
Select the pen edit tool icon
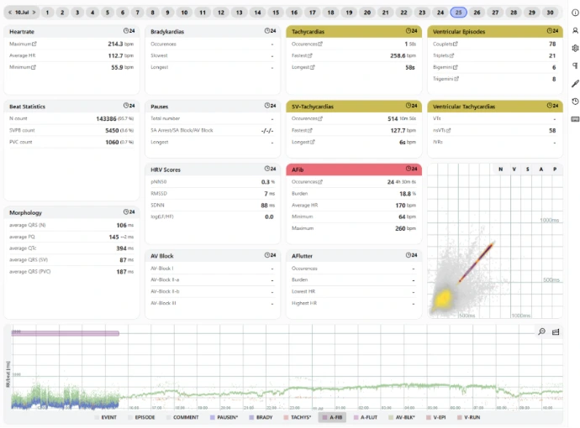(x=575, y=83)
